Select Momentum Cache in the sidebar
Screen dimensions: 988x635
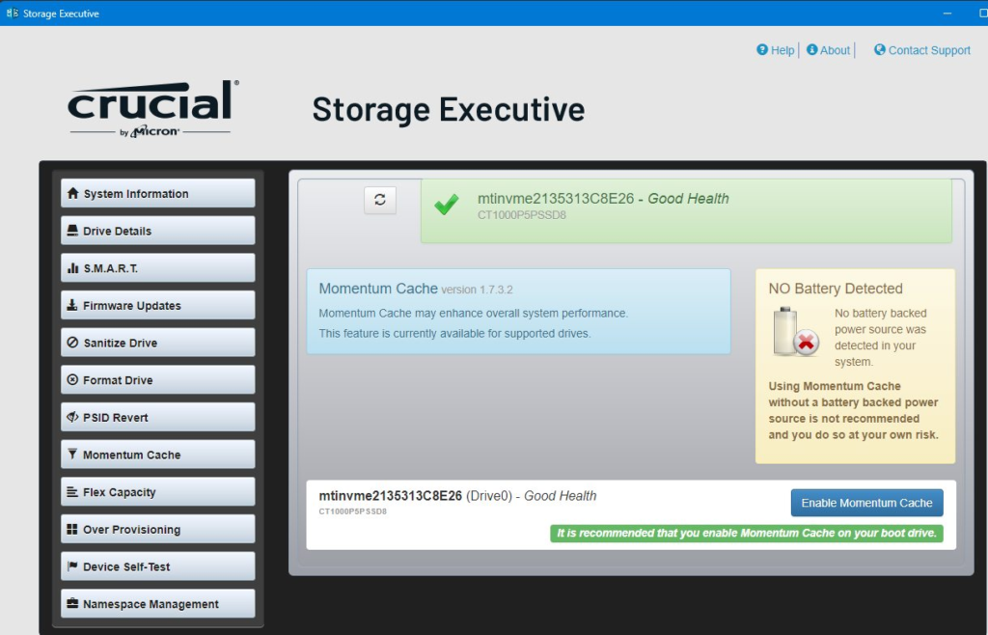(x=158, y=455)
